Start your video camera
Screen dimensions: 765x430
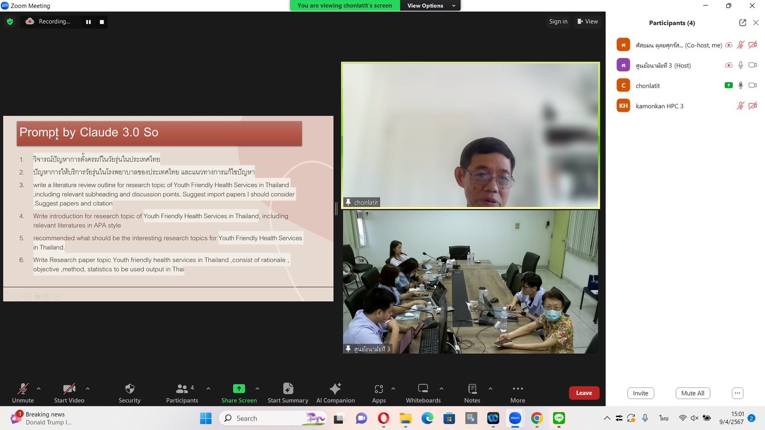69,393
